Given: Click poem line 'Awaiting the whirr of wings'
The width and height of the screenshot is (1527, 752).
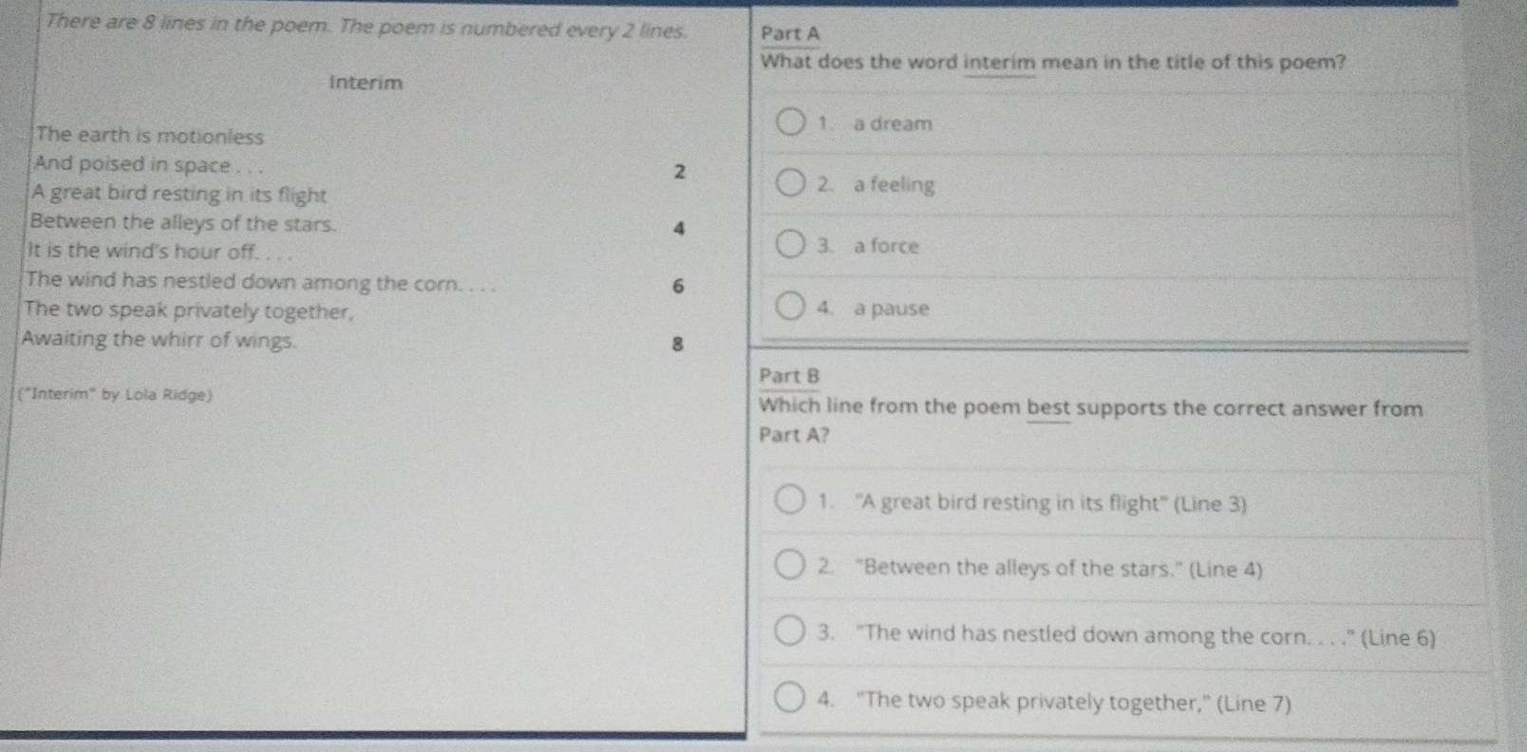Looking at the screenshot, I should 159,339.
